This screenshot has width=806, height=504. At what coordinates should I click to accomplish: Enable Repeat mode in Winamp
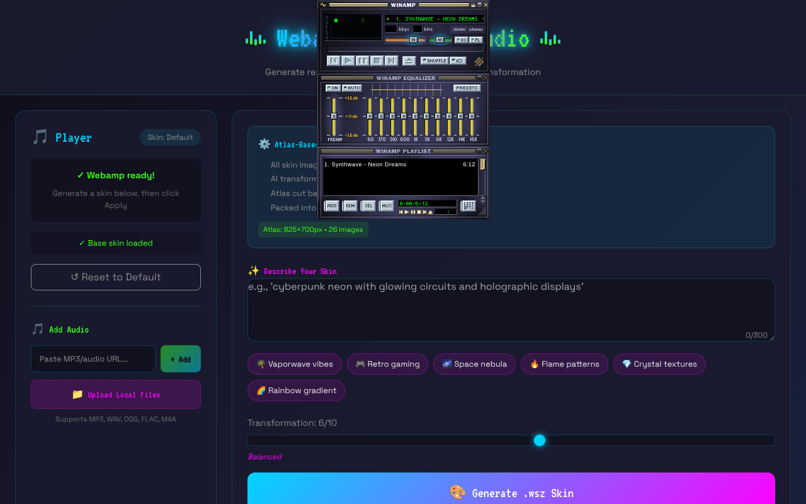pos(458,60)
